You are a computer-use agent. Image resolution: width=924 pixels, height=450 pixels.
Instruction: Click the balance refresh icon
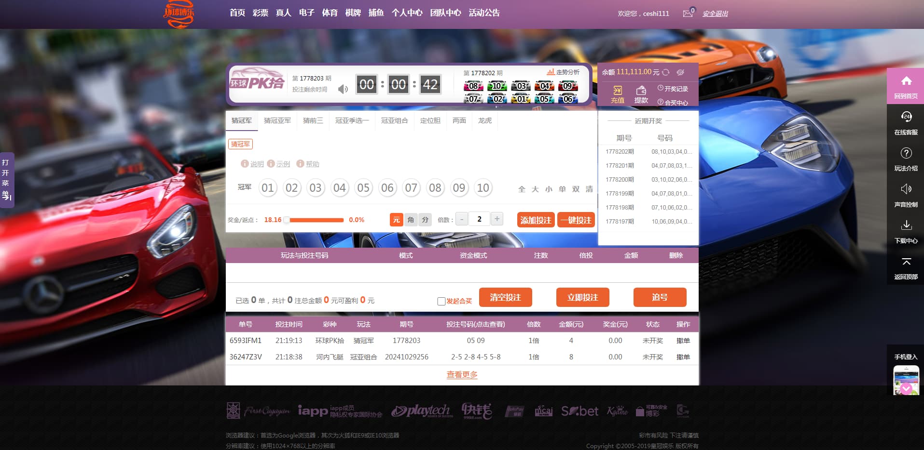tap(666, 72)
